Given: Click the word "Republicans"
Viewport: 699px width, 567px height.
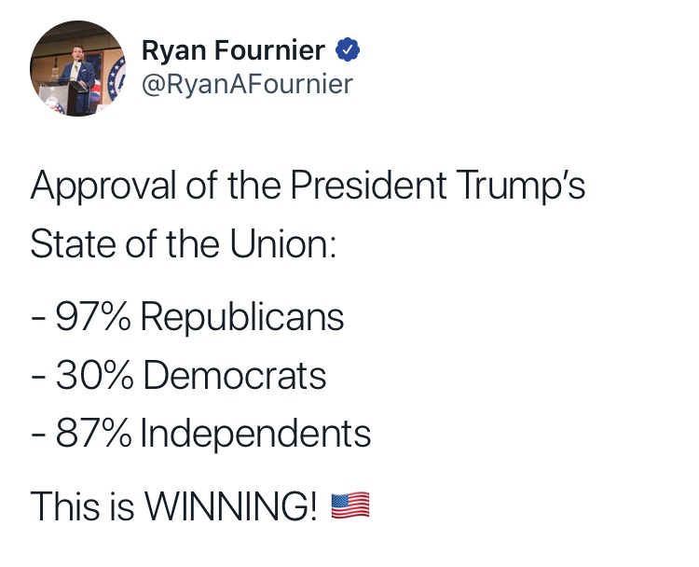Looking at the screenshot, I should tap(242, 318).
